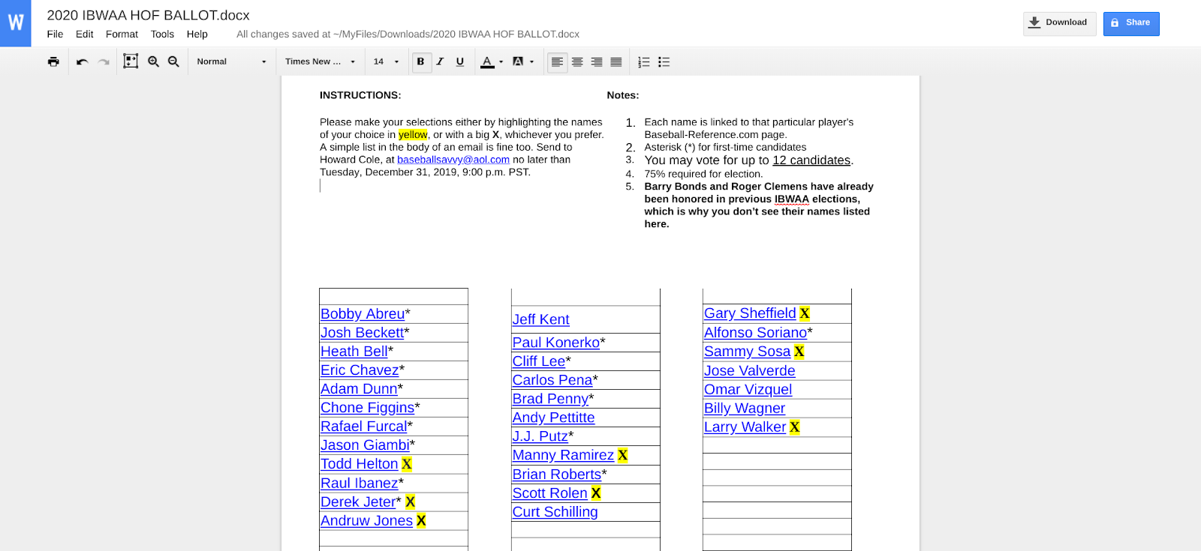
Task: Open the File menu
Action: point(55,34)
